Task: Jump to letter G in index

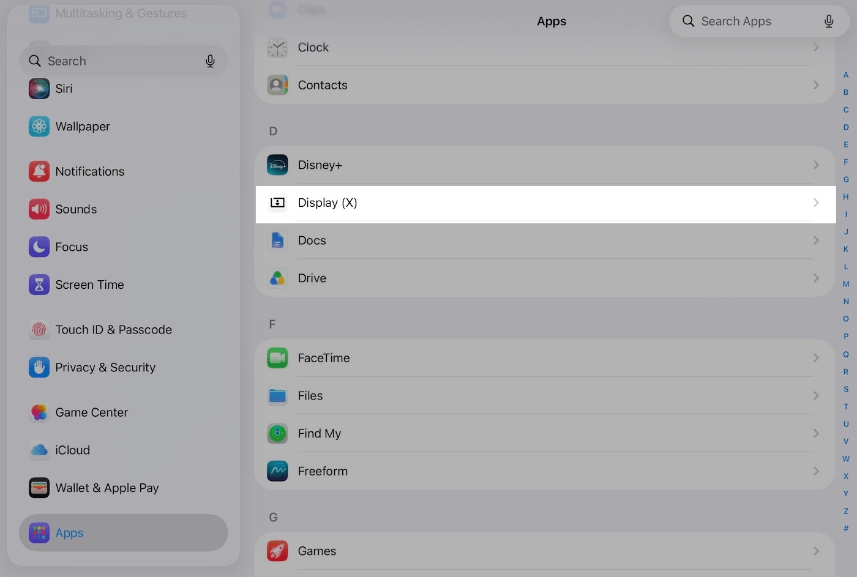Action: tap(846, 179)
